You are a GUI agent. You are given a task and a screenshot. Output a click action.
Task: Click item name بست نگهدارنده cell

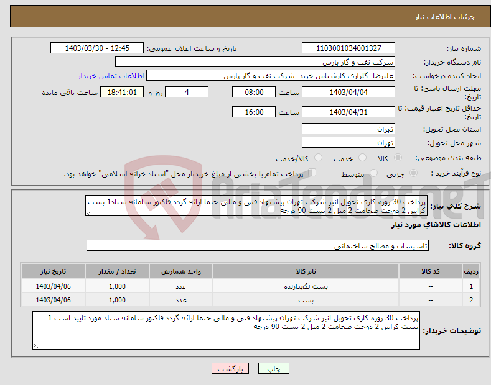[306, 286]
